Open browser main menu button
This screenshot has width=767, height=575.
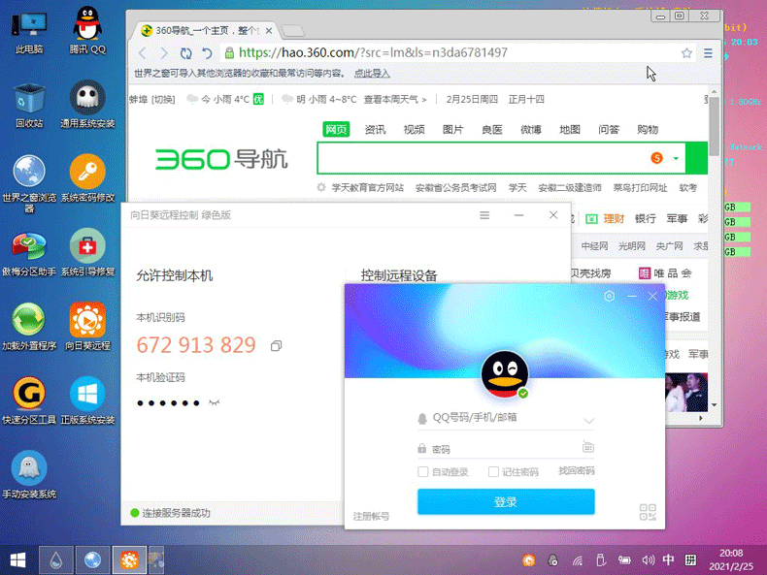pos(708,53)
